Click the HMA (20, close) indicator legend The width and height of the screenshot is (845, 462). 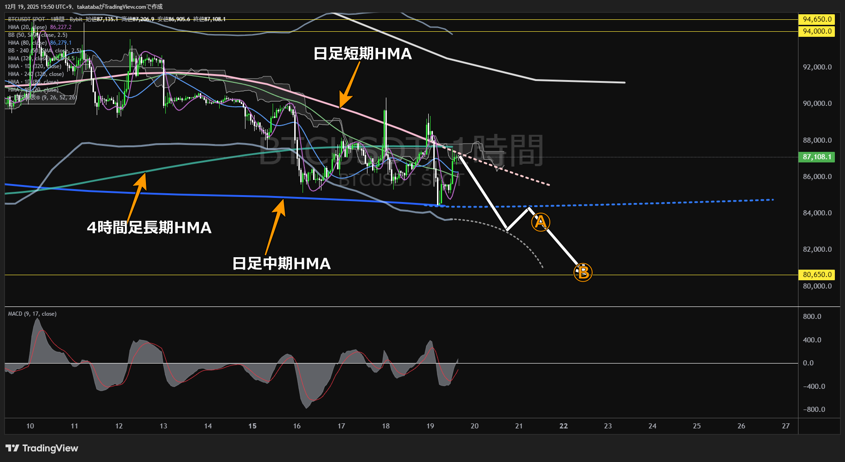pos(27,27)
